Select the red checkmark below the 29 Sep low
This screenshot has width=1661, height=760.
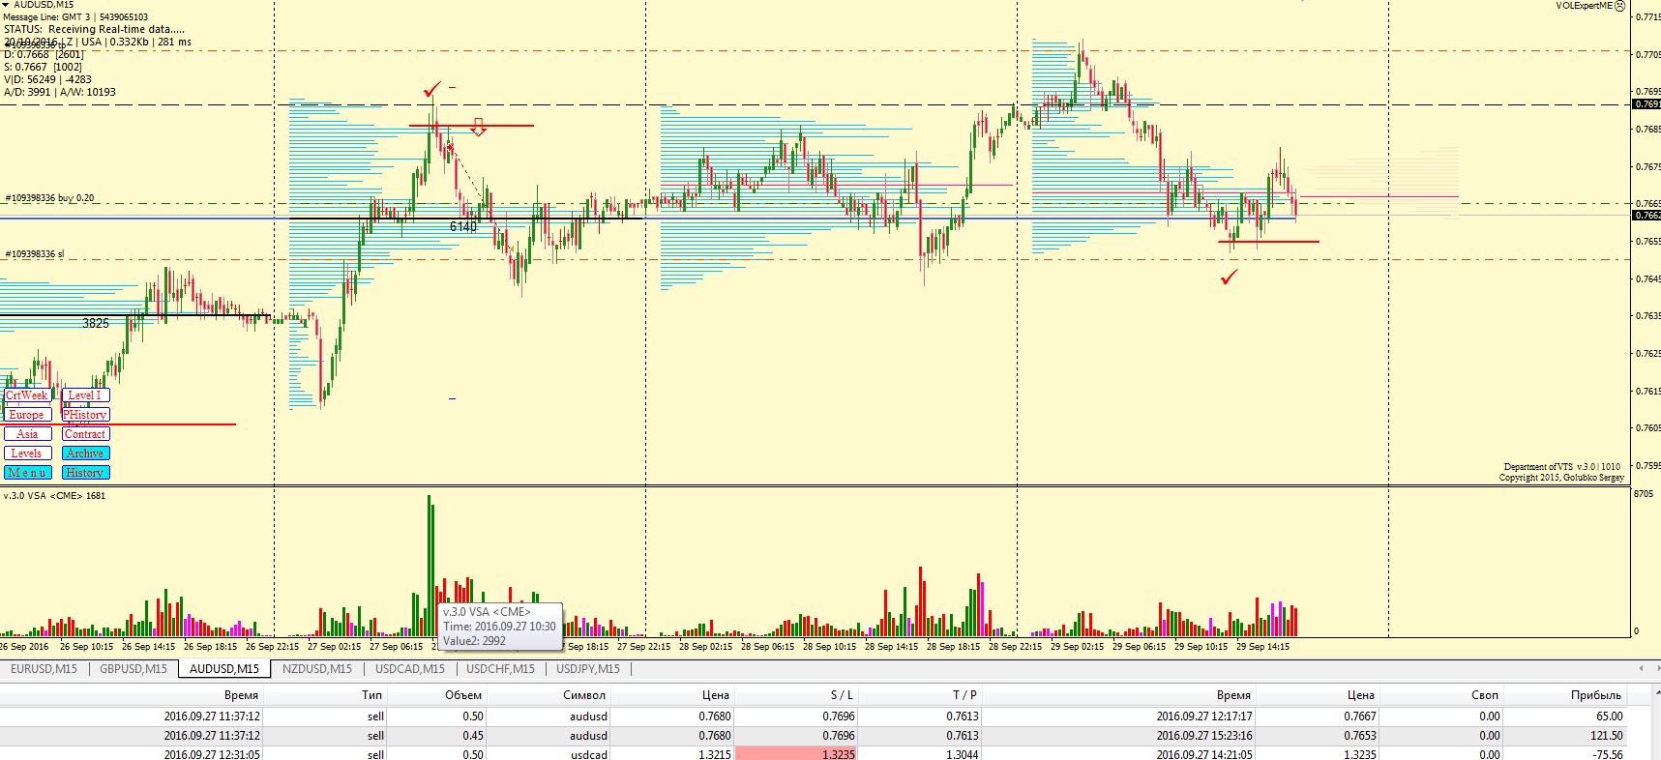(x=1230, y=278)
